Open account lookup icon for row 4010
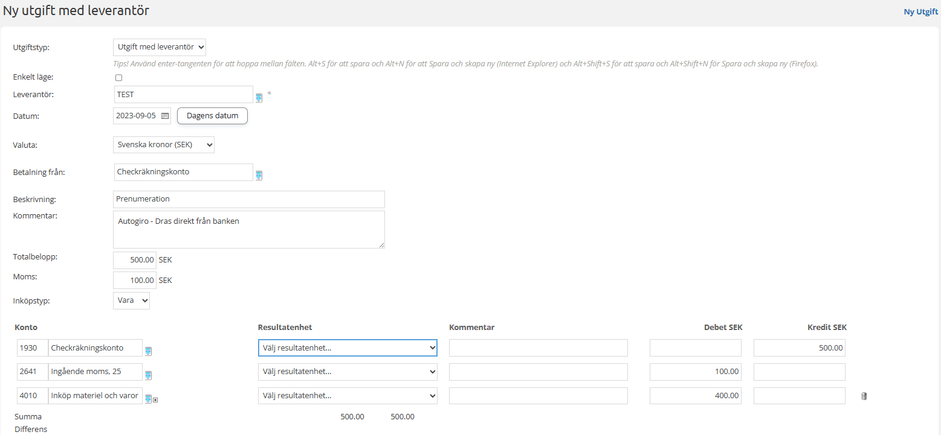The width and height of the screenshot is (941, 435). (x=148, y=399)
